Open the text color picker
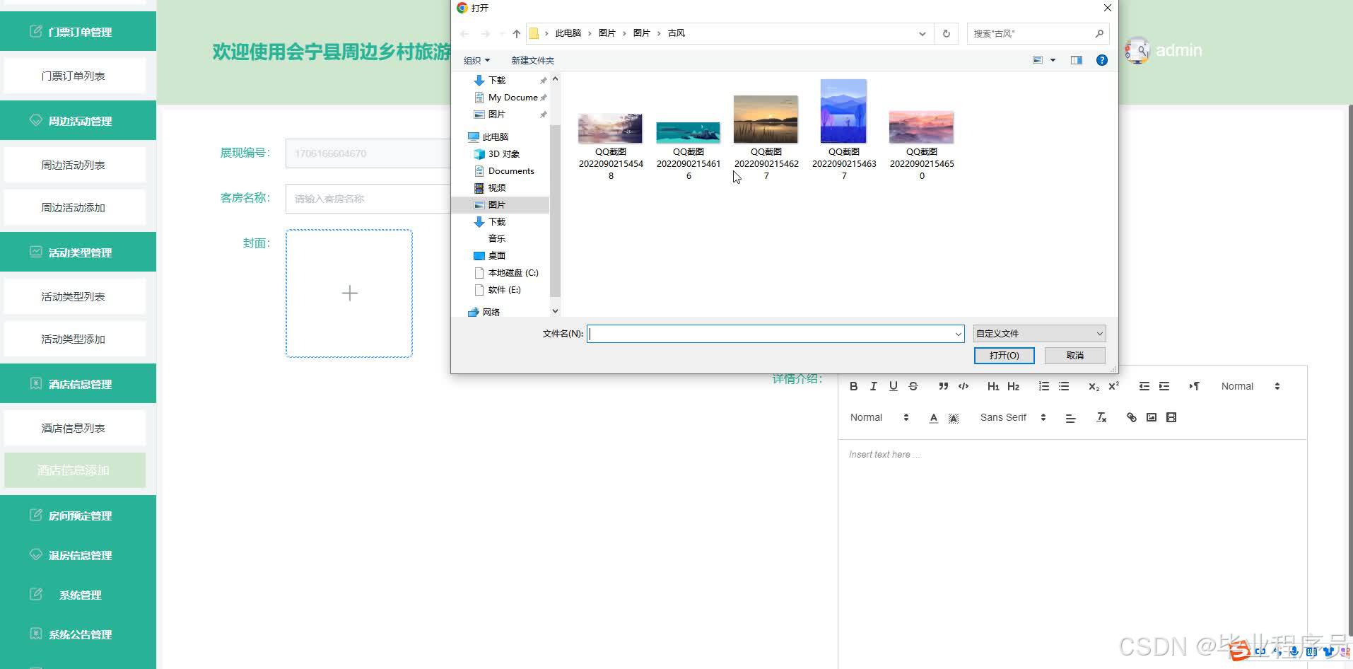Image resolution: width=1353 pixels, height=669 pixels. coord(933,417)
